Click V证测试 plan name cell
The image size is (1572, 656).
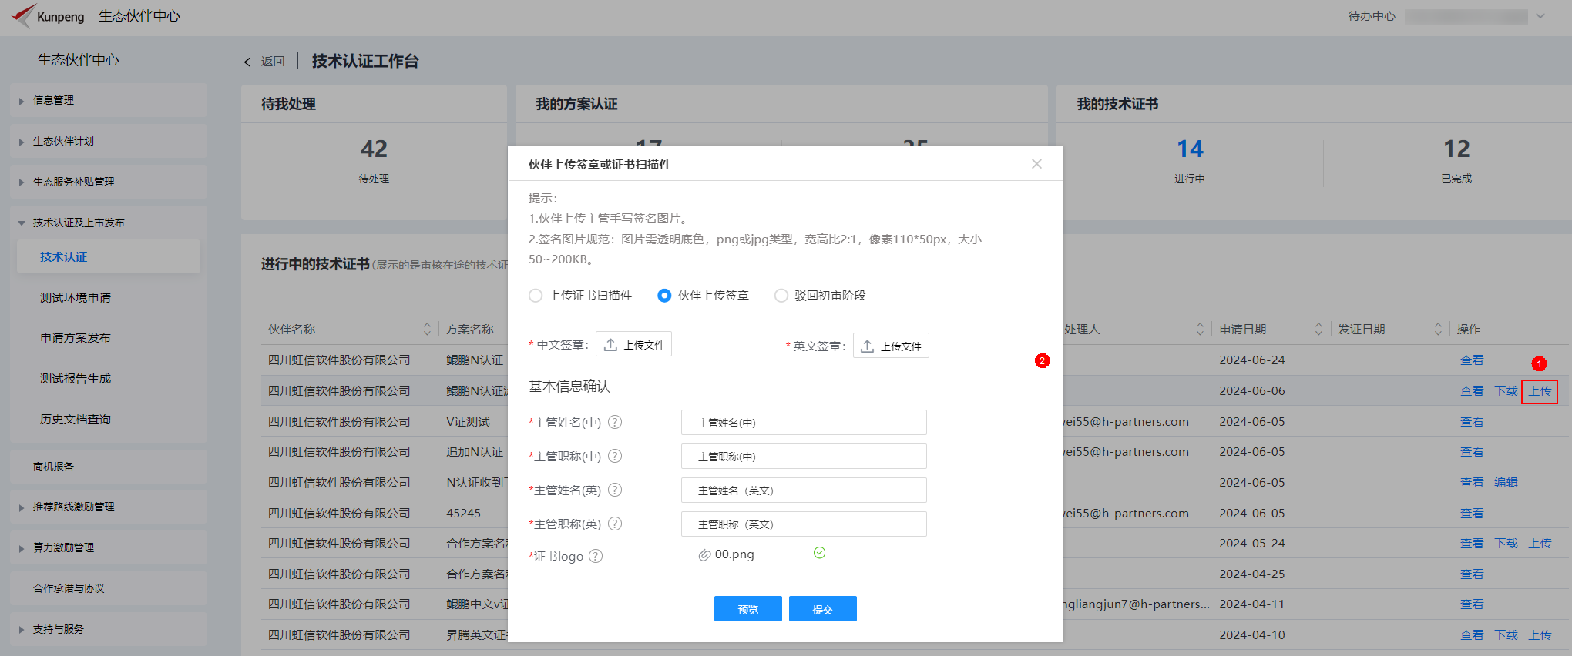(x=468, y=422)
